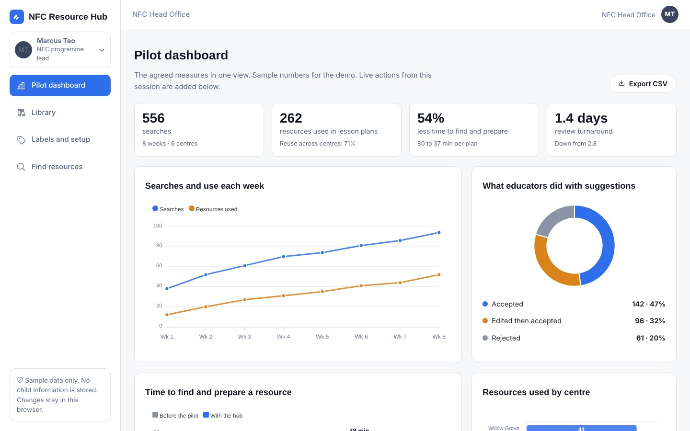Toggle the Resources used legend item

tap(213, 209)
